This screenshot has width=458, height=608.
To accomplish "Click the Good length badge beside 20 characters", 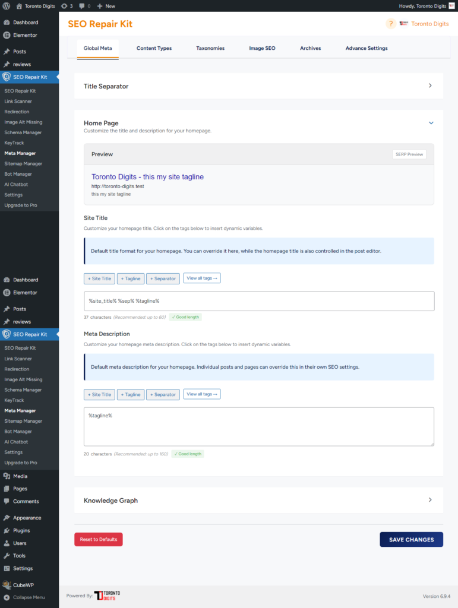I will (x=188, y=454).
